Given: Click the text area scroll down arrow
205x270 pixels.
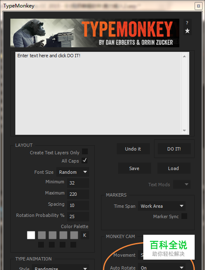Looking at the screenshot, I should [x=185, y=130].
